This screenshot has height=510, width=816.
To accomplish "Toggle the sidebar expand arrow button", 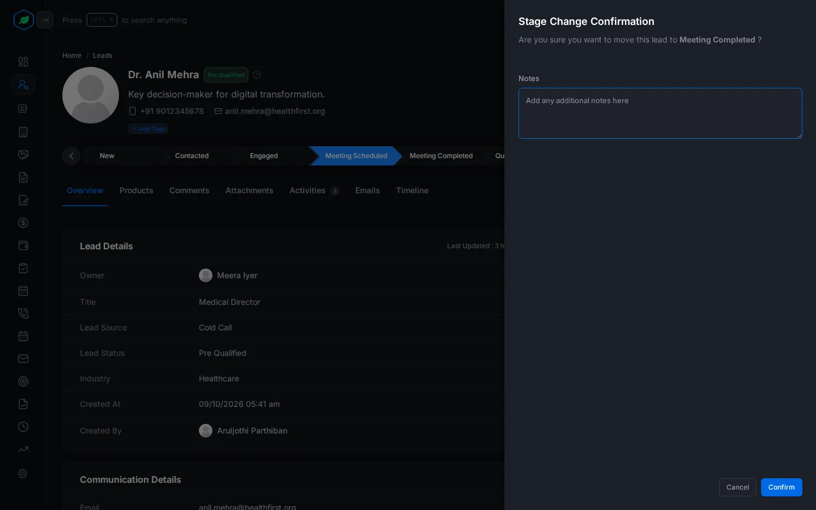I will (45, 20).
